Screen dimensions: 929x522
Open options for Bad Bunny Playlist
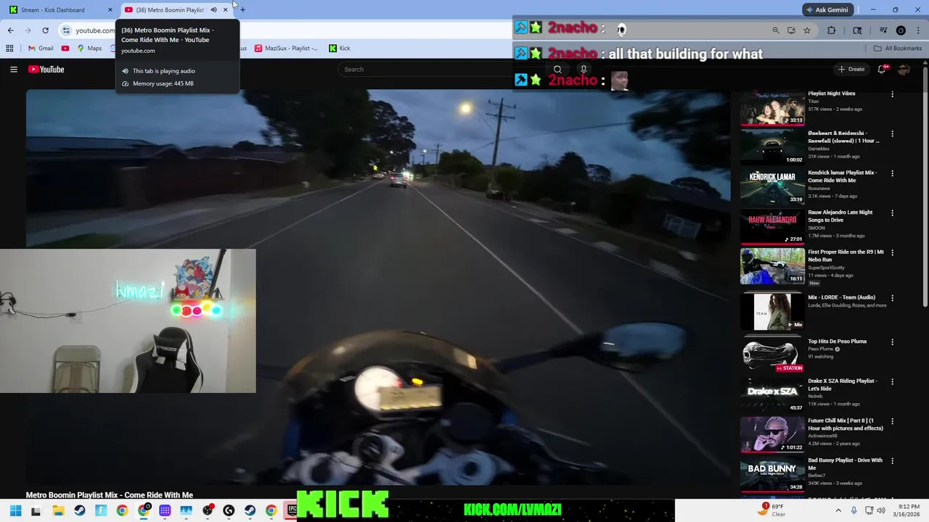pyautogui.click(x=892, y=461)
